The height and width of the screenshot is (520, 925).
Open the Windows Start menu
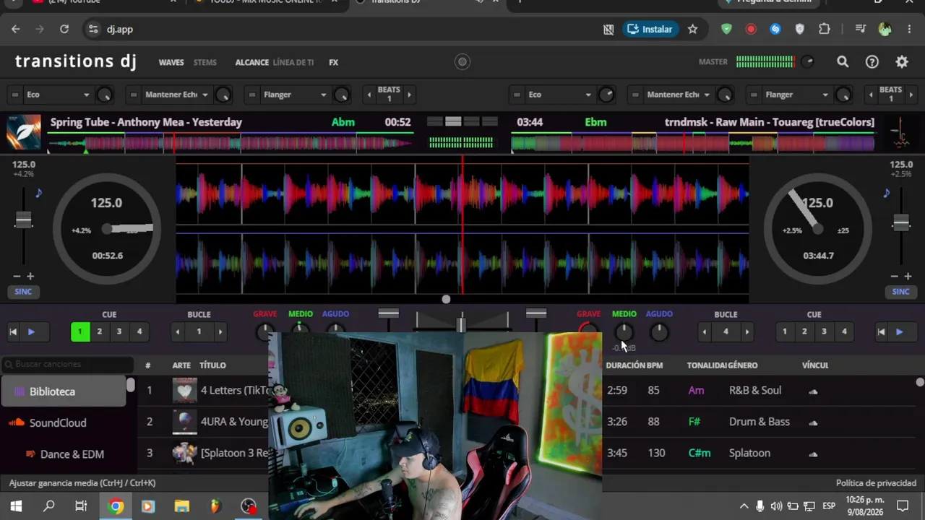(16, 506)
